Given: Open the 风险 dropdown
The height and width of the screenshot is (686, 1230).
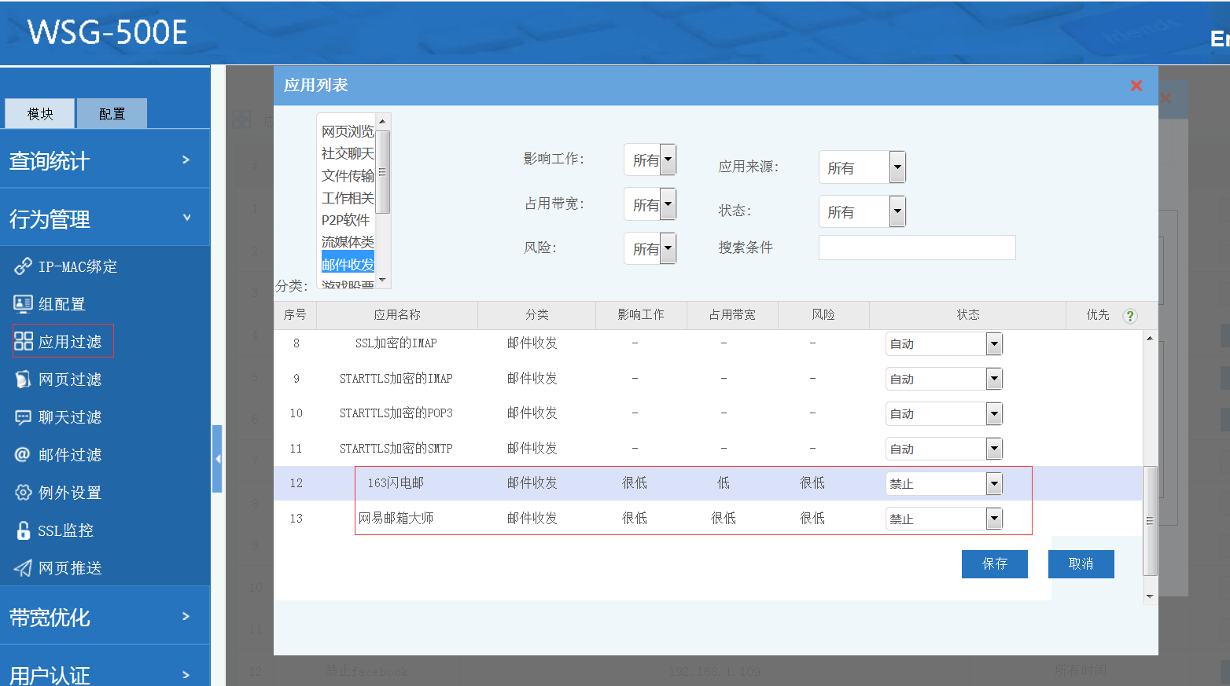Looking at the screenshot, I should click(650, 248).
